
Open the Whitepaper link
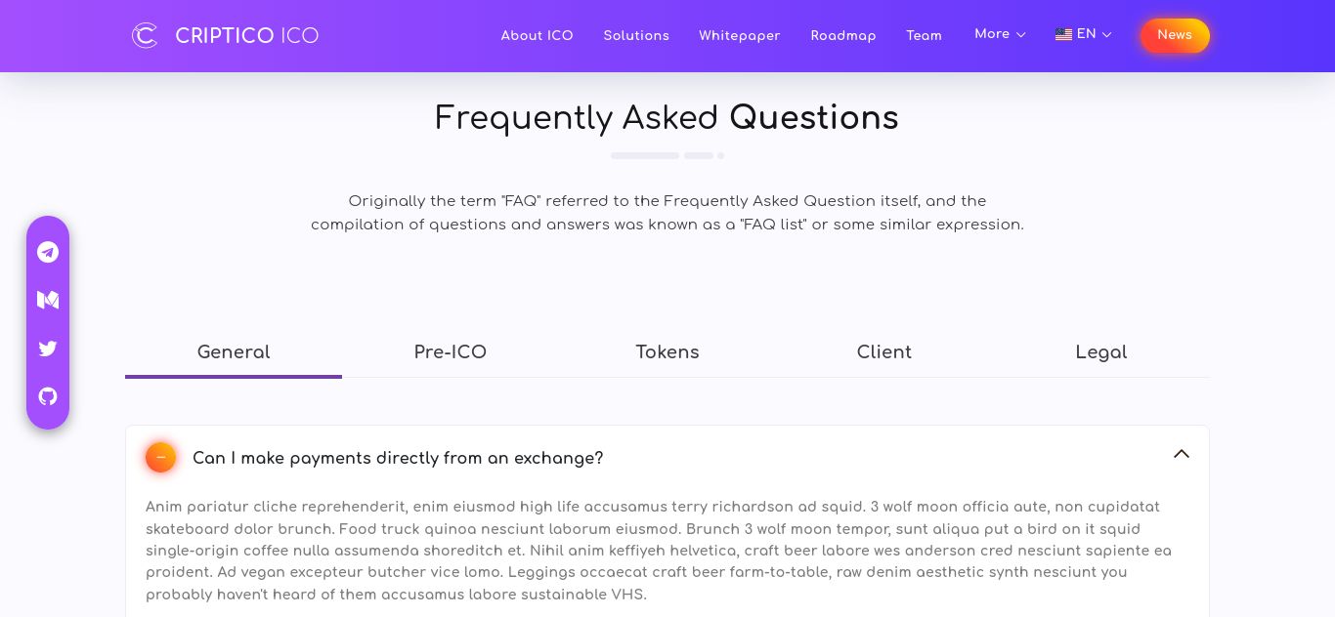point(739,36)
